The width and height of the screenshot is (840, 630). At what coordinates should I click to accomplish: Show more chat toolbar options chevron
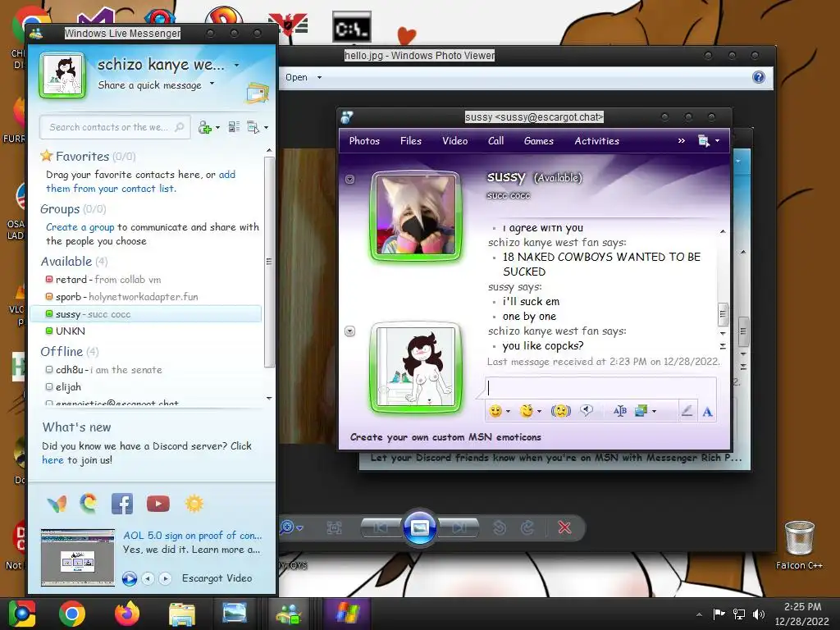[x=682, y=141]
